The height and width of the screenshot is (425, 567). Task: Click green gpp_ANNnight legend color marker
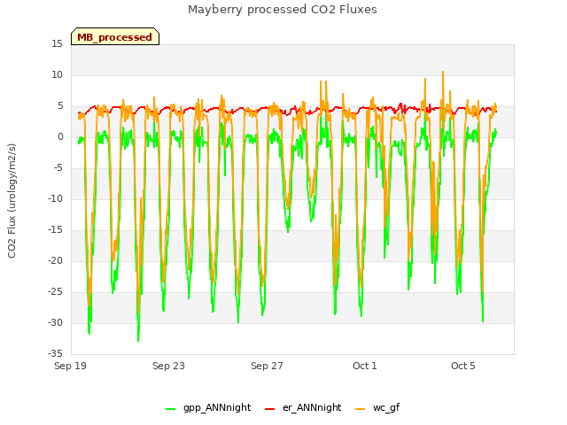tap(171, 409)
